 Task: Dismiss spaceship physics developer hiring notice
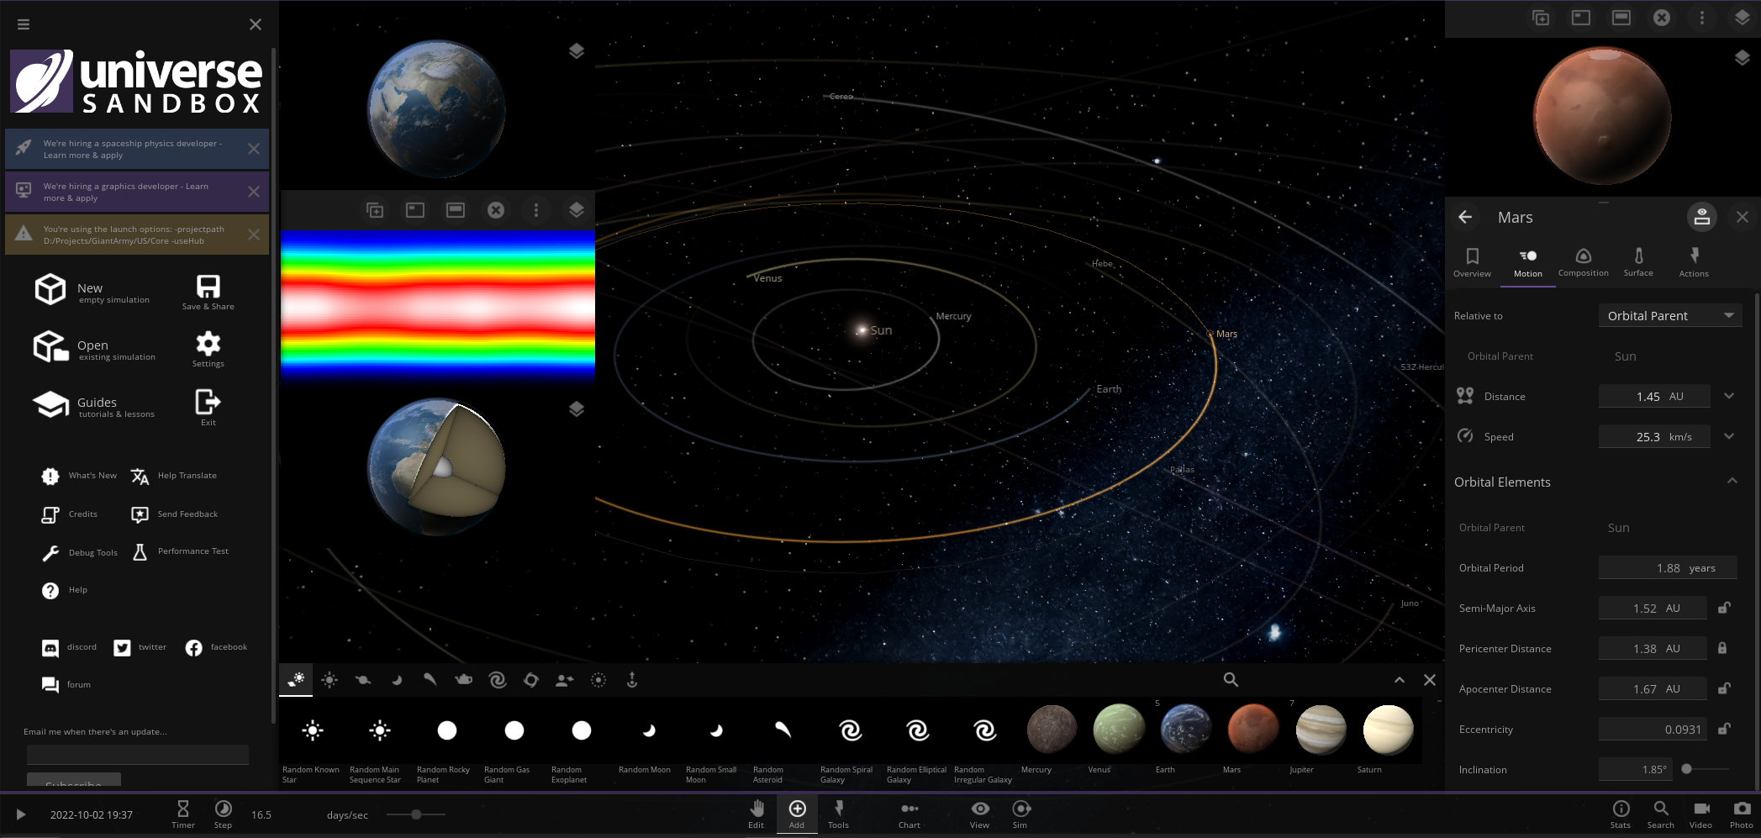[x=254, y=149]
